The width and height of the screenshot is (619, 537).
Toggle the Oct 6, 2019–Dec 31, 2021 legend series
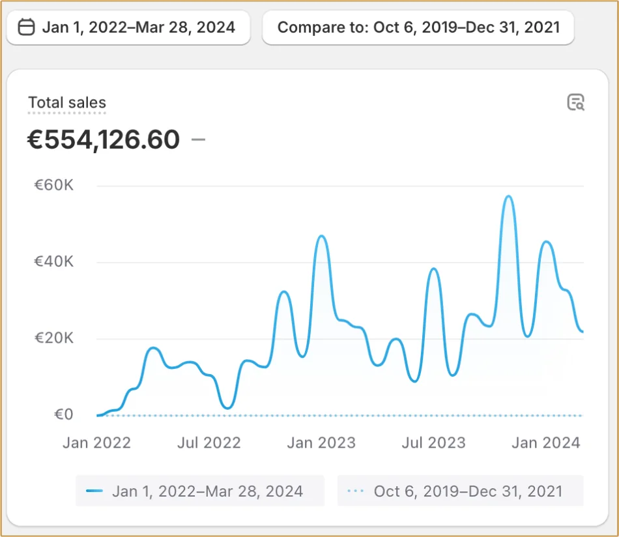[460, 491]
